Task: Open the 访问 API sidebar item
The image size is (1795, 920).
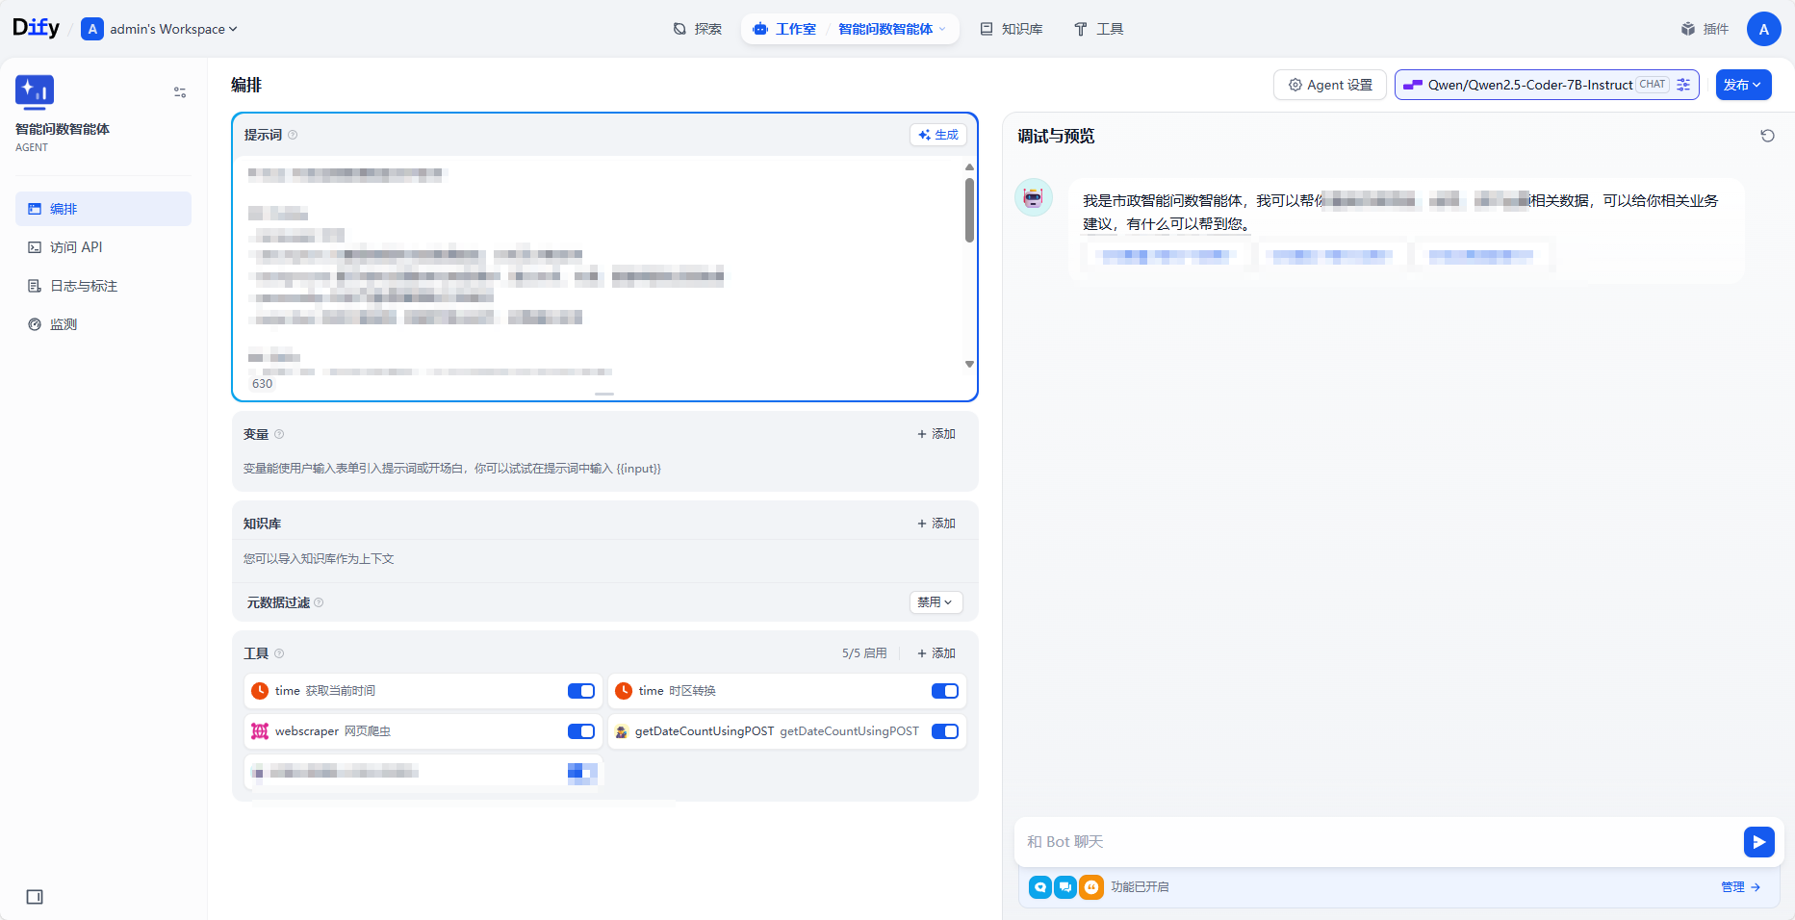Action: [x=75, y=246]
